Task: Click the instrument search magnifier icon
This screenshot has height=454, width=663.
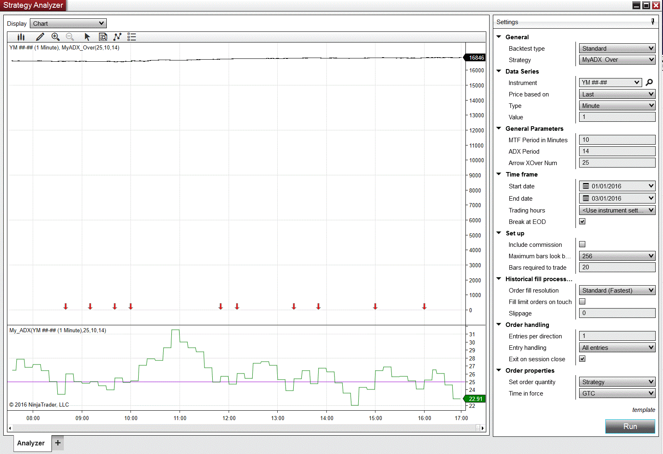Action: pyautogui.click(x=649, y=83)
